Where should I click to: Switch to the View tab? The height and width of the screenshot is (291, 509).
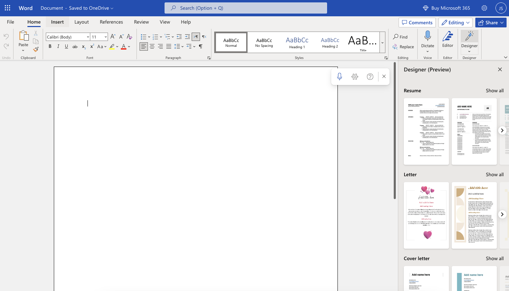[x=165, y=22]
